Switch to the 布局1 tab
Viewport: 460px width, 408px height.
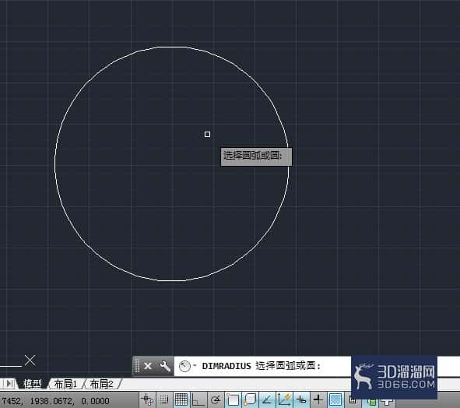65,384
